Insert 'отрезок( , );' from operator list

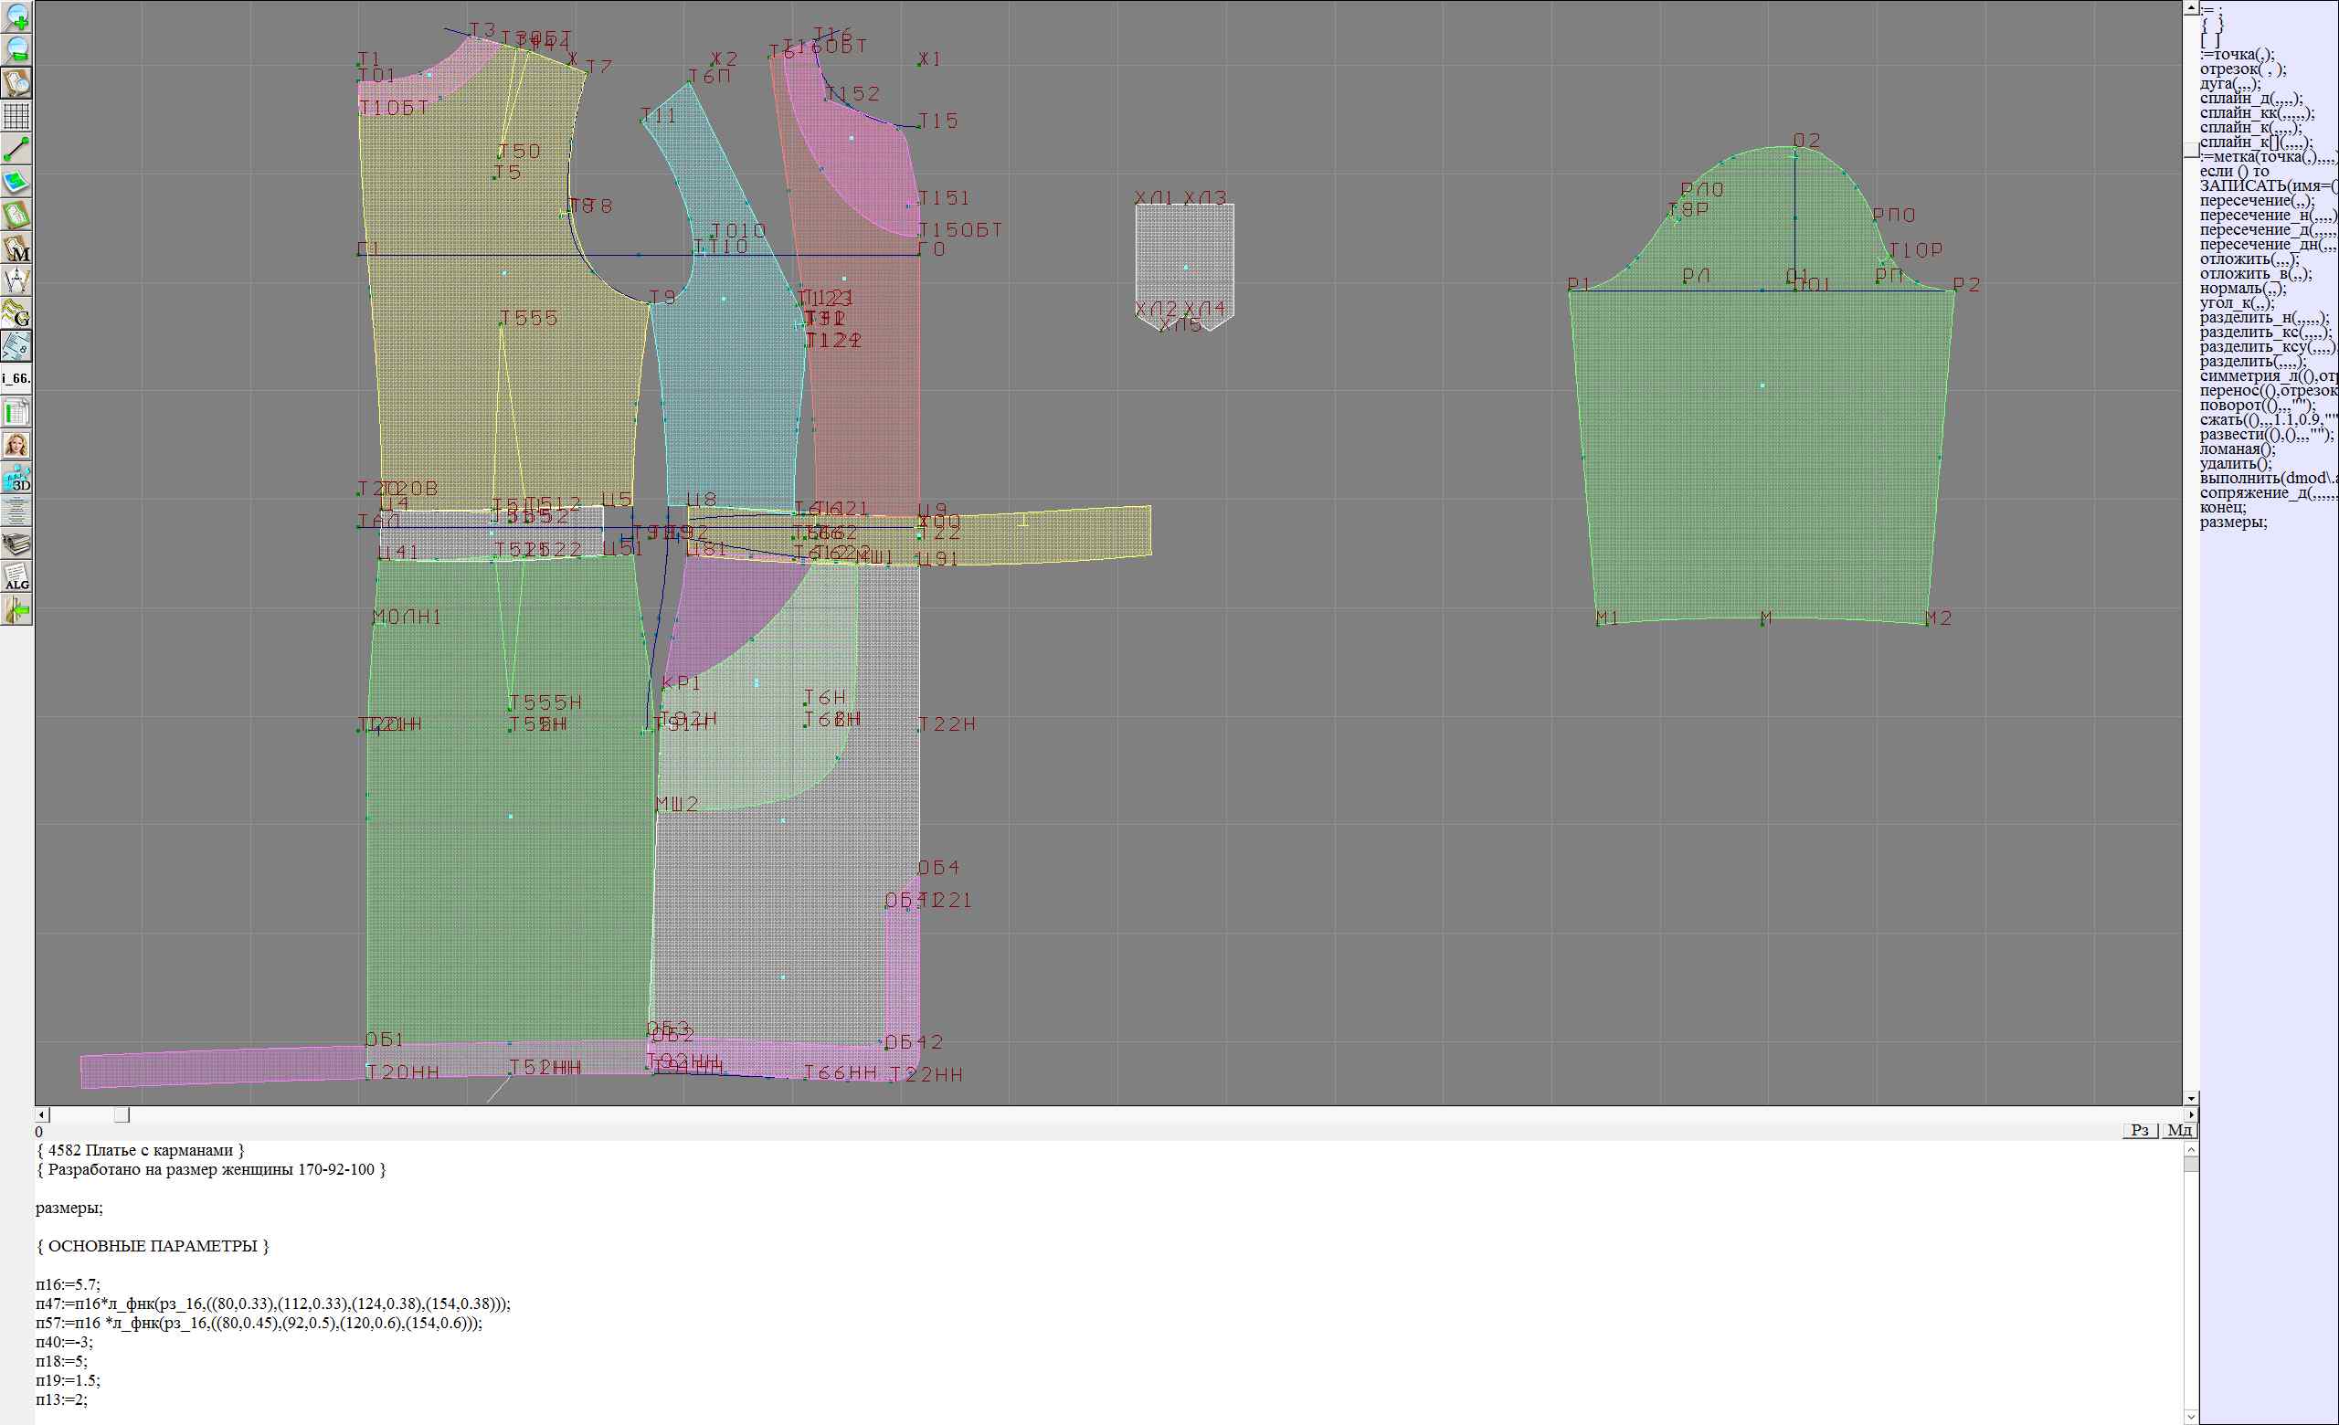click(2243, 69)
